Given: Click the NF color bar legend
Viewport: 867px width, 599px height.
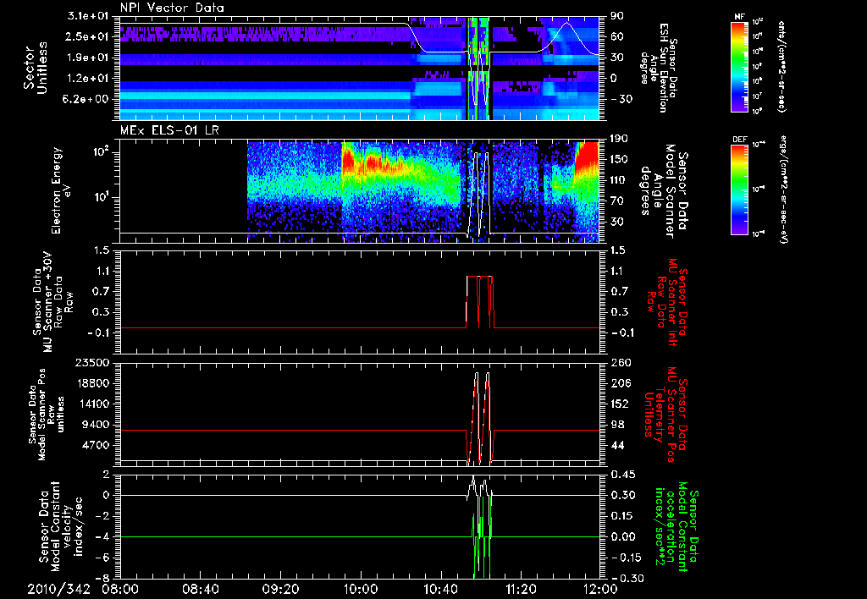Looking at the screenshot, I should point(739,66).
